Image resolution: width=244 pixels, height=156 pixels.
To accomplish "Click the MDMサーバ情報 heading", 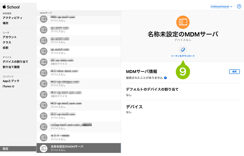I will [x=141, y=71].
